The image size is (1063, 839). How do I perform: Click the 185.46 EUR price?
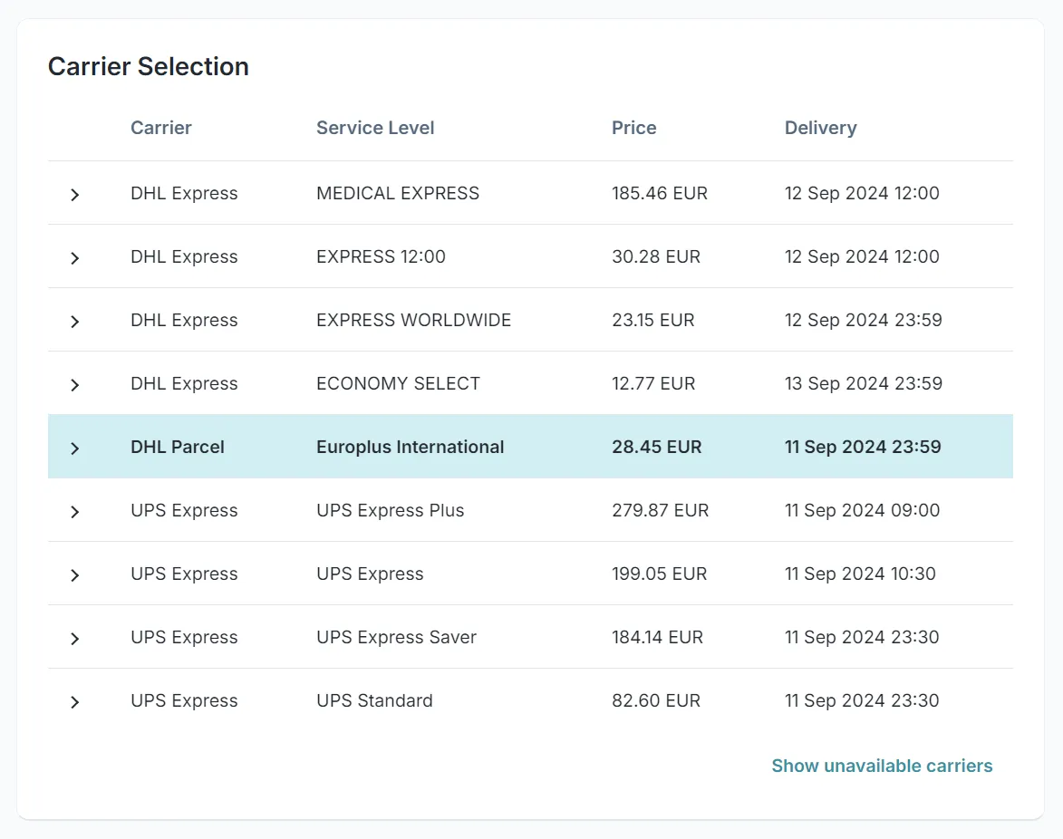tap(659, 193)
